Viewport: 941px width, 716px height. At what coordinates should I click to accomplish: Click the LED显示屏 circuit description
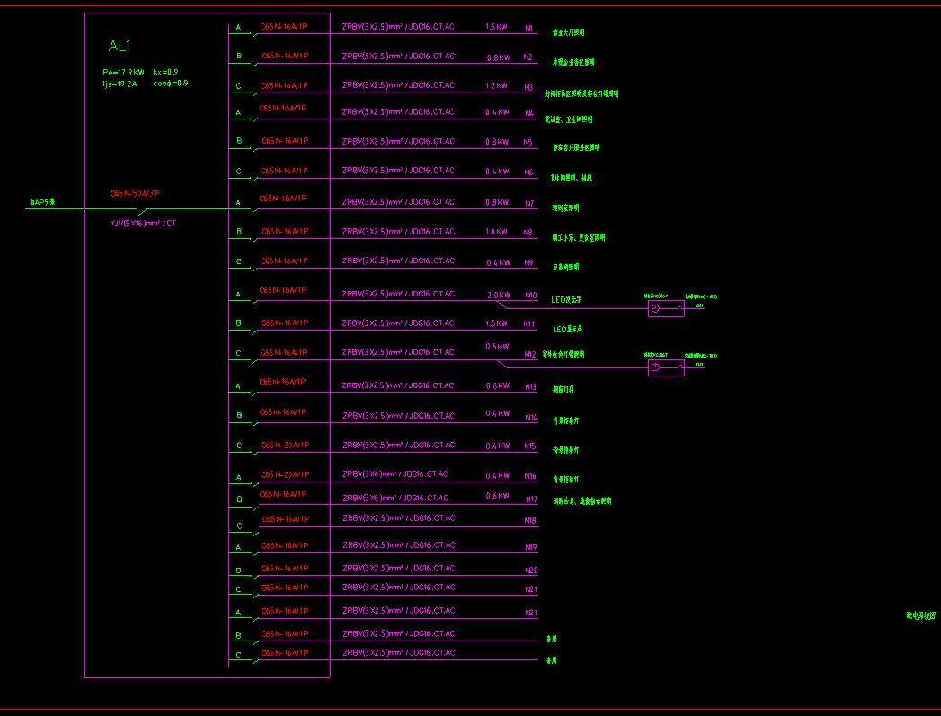(566, 330)
